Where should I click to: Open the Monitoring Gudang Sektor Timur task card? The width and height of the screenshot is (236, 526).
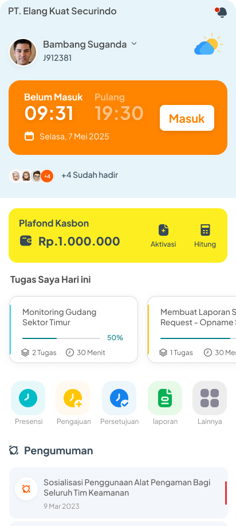pyautogui.click(x=74, y=329)
